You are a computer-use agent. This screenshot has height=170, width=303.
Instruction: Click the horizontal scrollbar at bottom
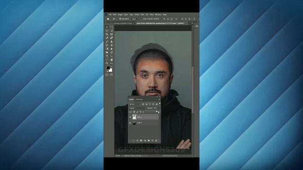[x=169, y=155]
